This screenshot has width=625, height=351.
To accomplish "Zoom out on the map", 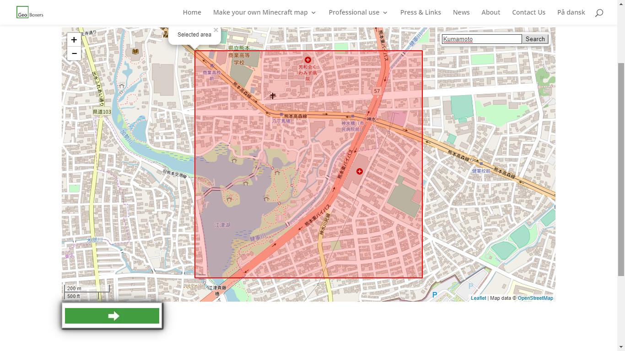I will tap(74, 53).
